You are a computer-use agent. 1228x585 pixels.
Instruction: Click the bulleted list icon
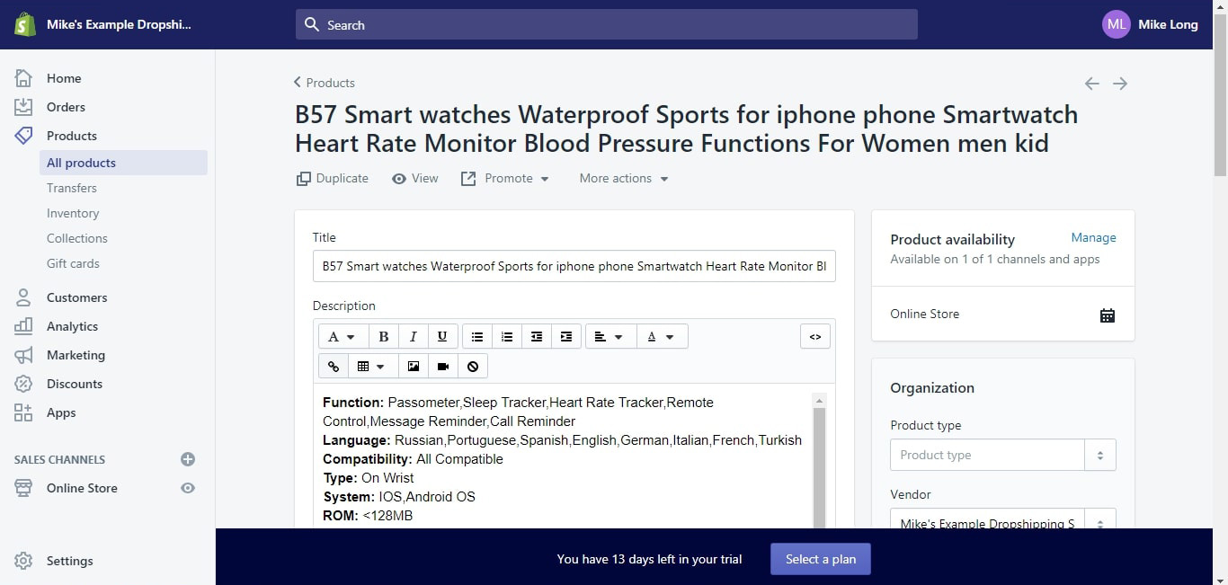477,336
